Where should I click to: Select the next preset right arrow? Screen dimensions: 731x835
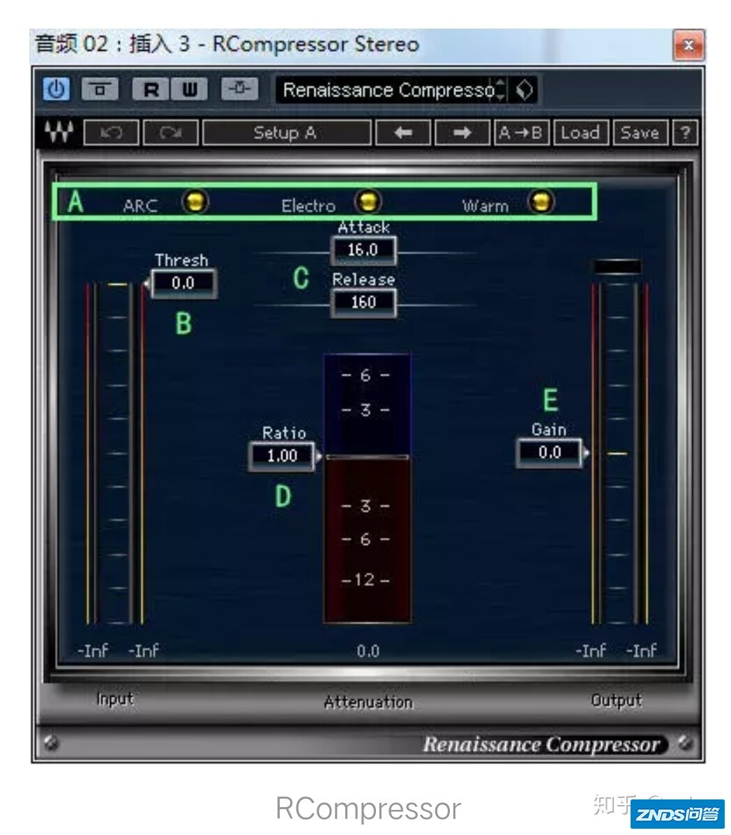click(462, 132)
